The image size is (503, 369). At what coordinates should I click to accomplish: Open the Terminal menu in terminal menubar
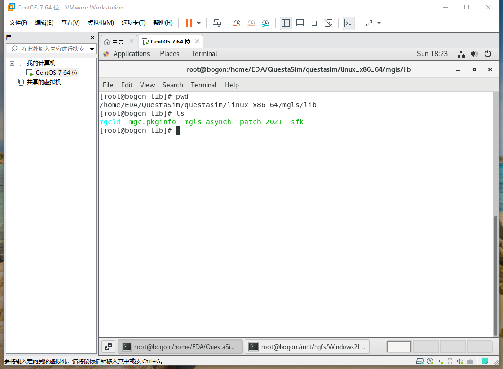click(x=203, y=85)
